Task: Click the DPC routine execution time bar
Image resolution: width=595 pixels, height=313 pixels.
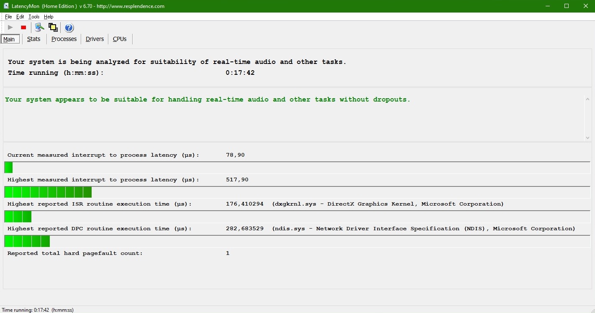Action: [297, 241]
